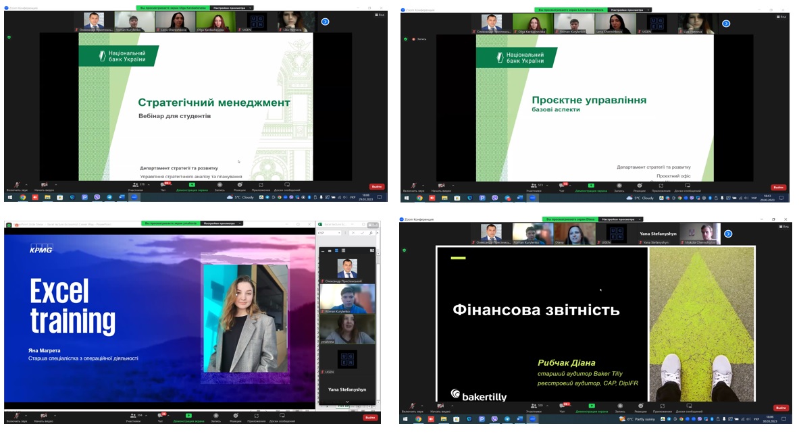Open Chat in Фінансова звітність Zoom window

(x=562, y=408)
